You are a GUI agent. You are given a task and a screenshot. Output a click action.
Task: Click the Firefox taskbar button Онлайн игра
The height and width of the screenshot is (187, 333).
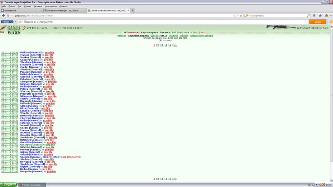[x=32, y=185]
